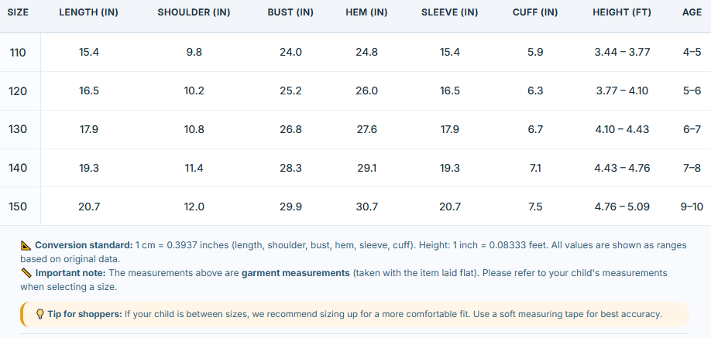Click the age 9–10 cell

click(692, 207)
